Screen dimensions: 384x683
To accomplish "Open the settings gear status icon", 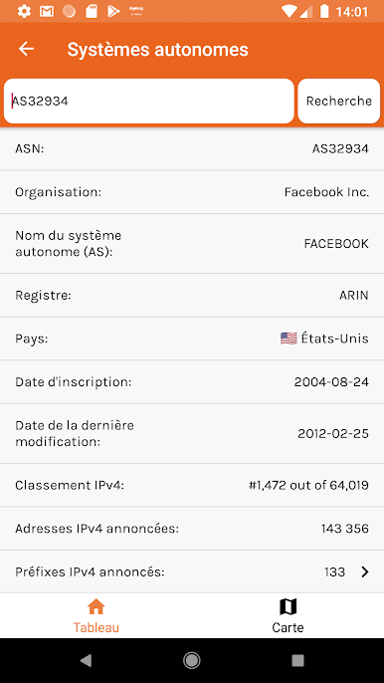I will click(24, 11).
